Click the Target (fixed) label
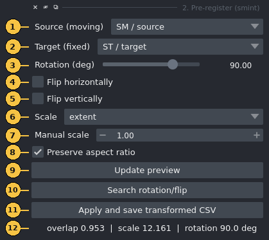Screen dimensions: 269x240 coord(62,47)
